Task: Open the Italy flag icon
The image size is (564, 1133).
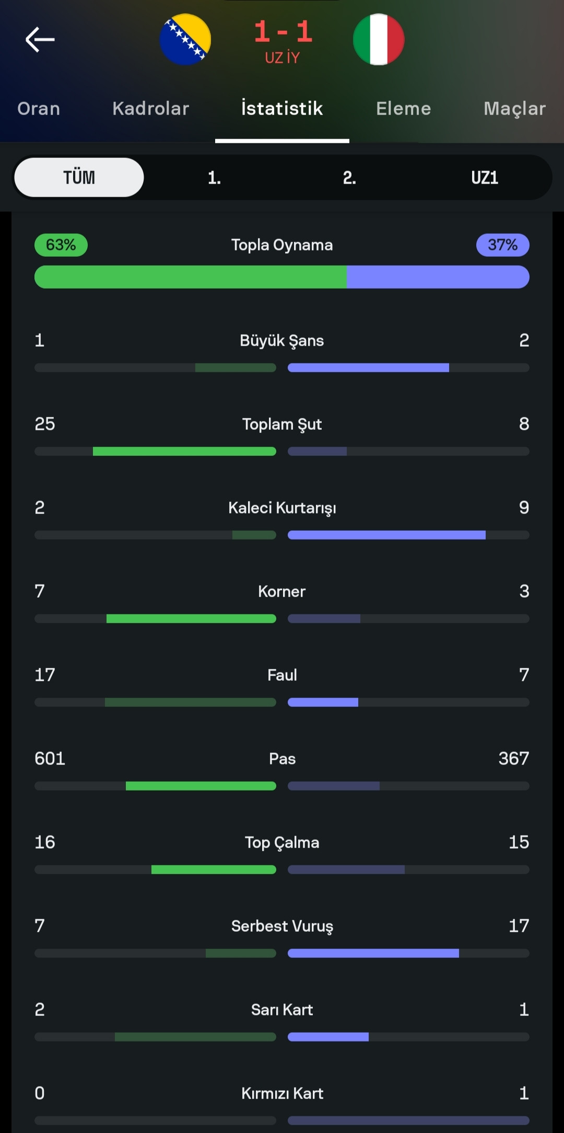Action: (x=379, y=40)
